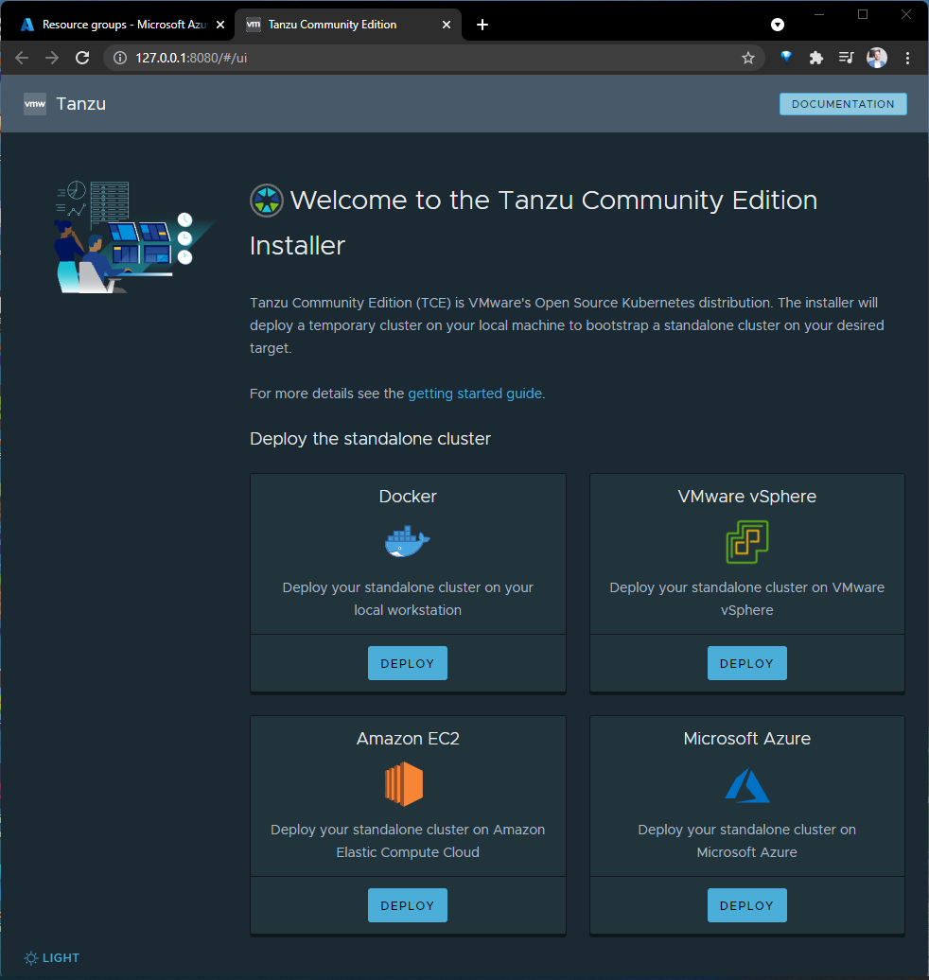This screenshot has width=929, height=980.
Task: Select the Tanzu Community Edition tab
Action: pyautogui.click(x=347, y=25)
